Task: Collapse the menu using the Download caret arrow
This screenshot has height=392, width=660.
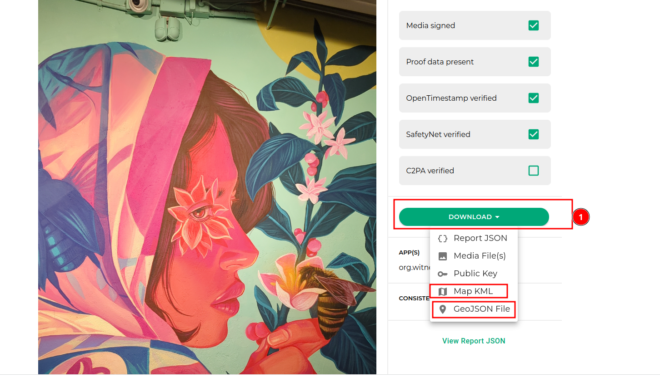Action: [x=497, y=217]
